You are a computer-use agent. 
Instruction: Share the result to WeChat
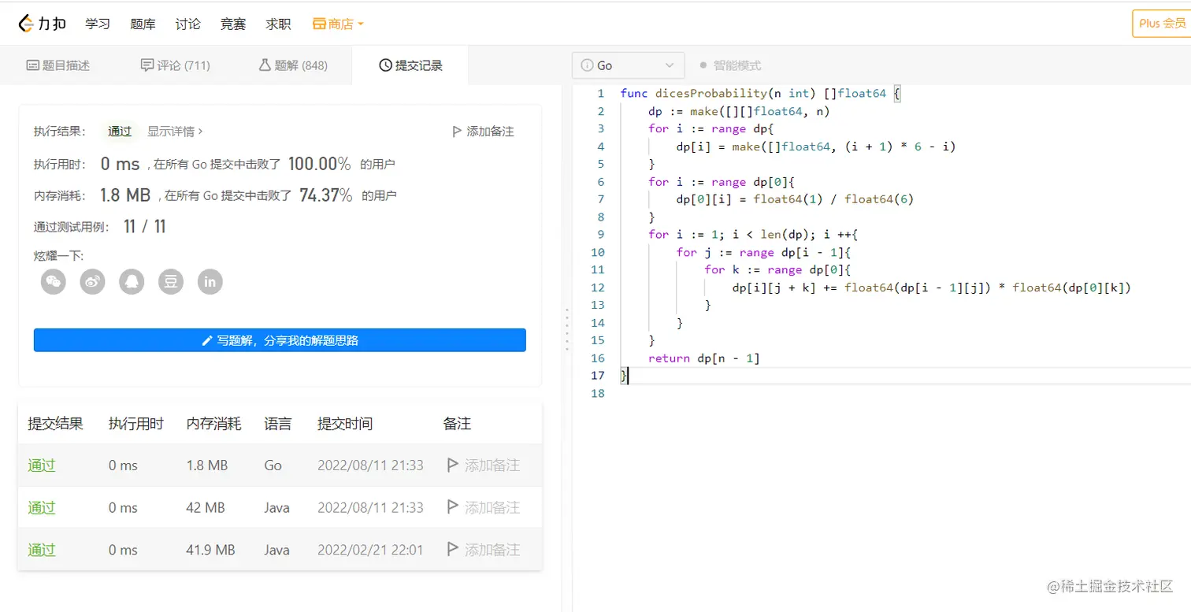pyautogui.click(x=54, y=281)
